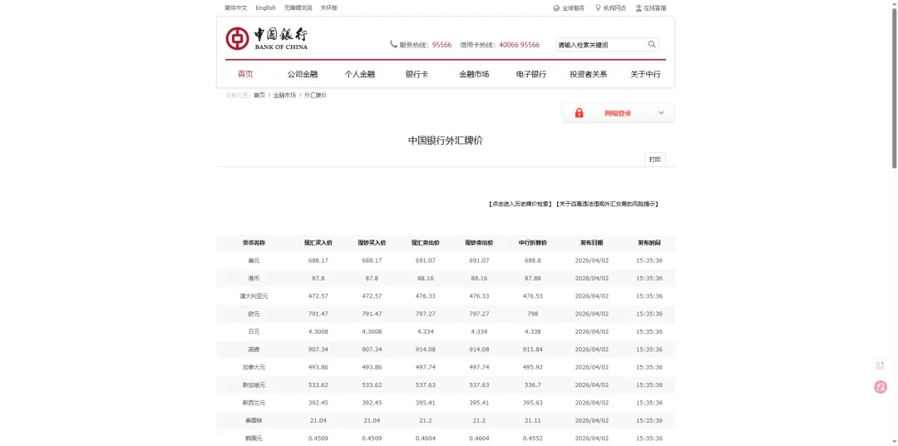The height and width of the screenshot is (446, 898).
Task: Click the 港币 中行折算价 value 87.88
Action: 533,279
